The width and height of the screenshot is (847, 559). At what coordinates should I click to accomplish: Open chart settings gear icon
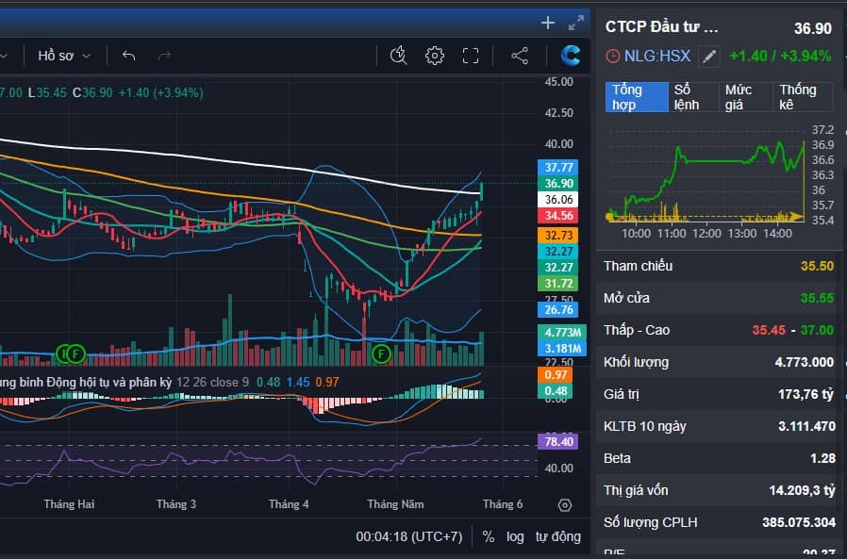pos(435,56)
